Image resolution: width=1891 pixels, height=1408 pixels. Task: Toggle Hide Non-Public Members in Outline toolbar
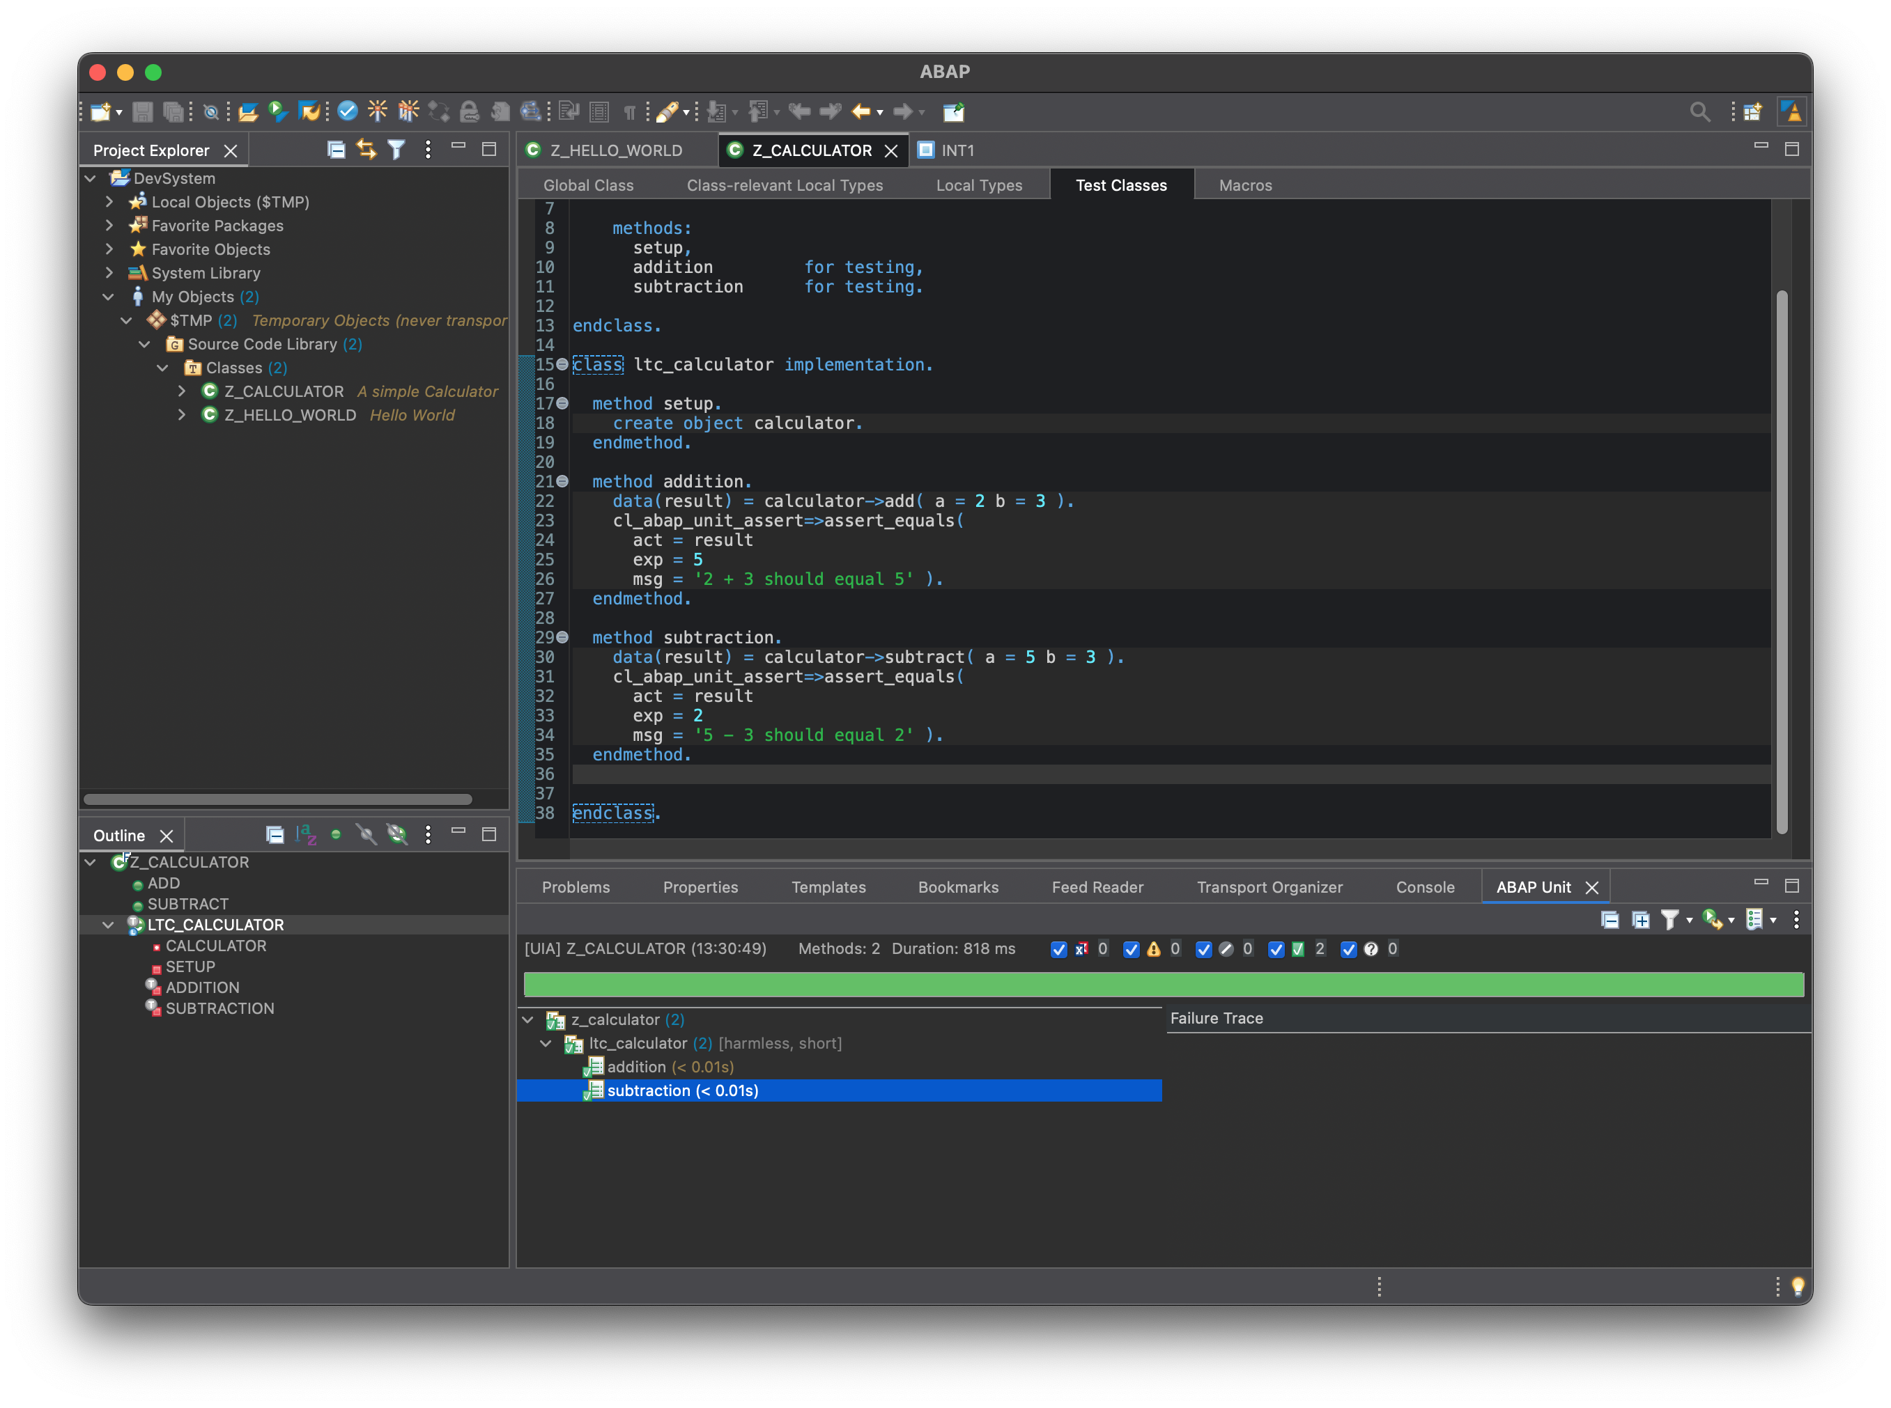tap(366, 835)
